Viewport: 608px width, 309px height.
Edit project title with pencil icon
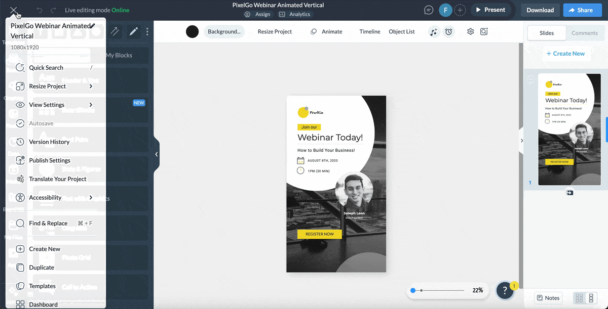(x=93, y=25)
